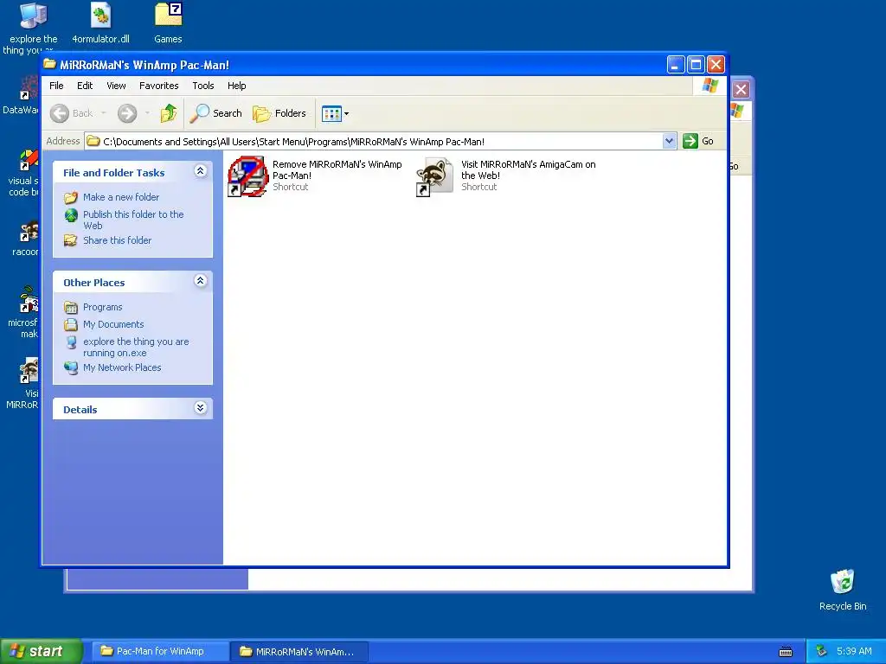Screen dimensions: 886x664
Task: Click the Go button next to address bar
Action: (x=698, y=141)
